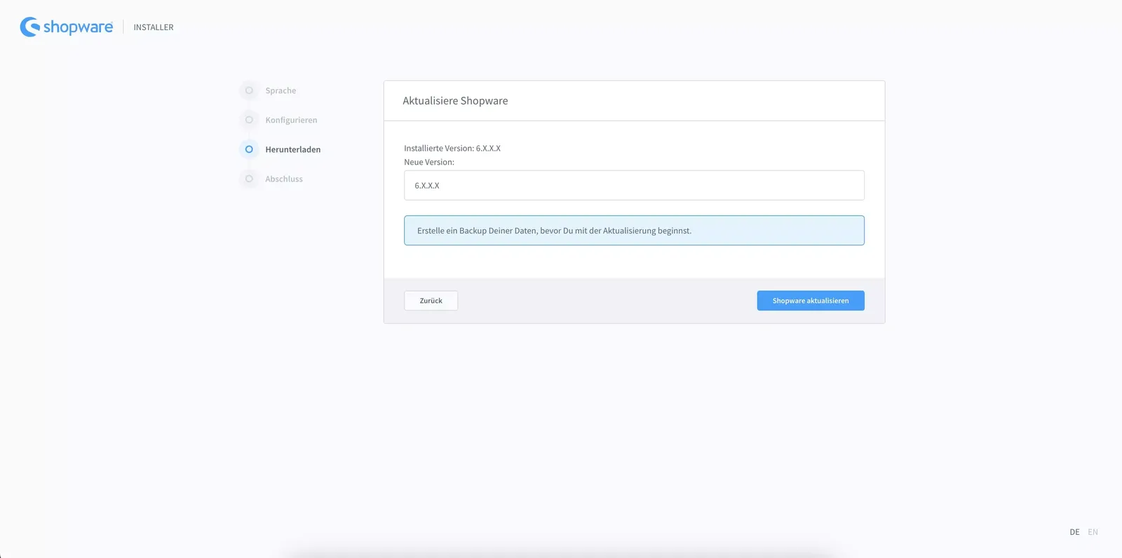Image resolution: width=1122 pixels, height=558 pixels.
Task: Start update with Shopware aktualisieren button
Action: (x=811, y=301)
